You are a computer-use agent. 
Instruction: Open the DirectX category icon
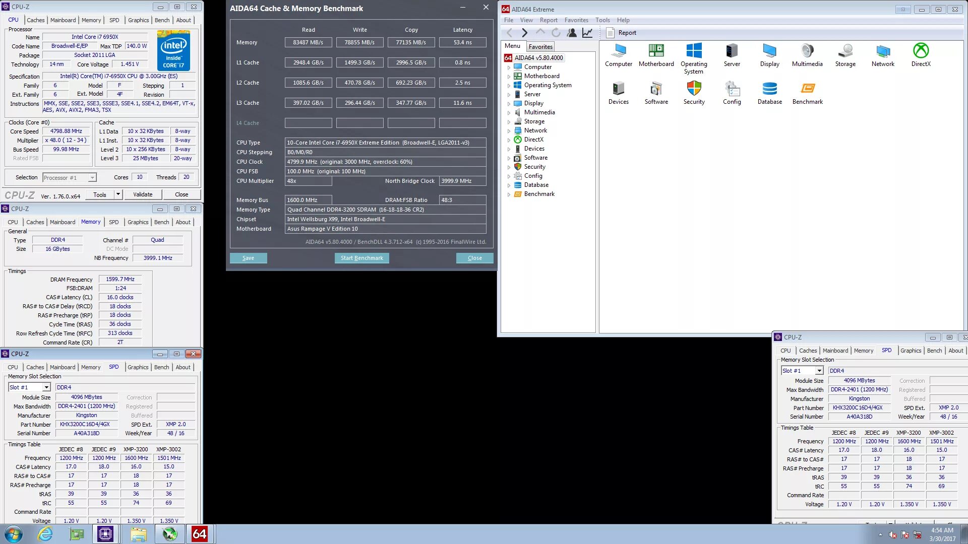(x=921, y=55)
